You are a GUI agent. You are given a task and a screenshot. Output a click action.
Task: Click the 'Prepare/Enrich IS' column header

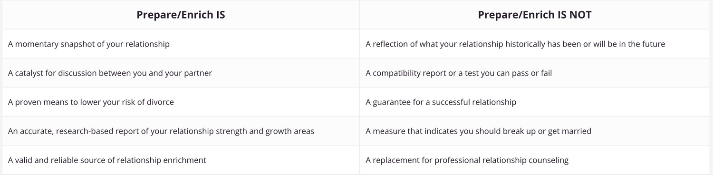tap(181, 15)
